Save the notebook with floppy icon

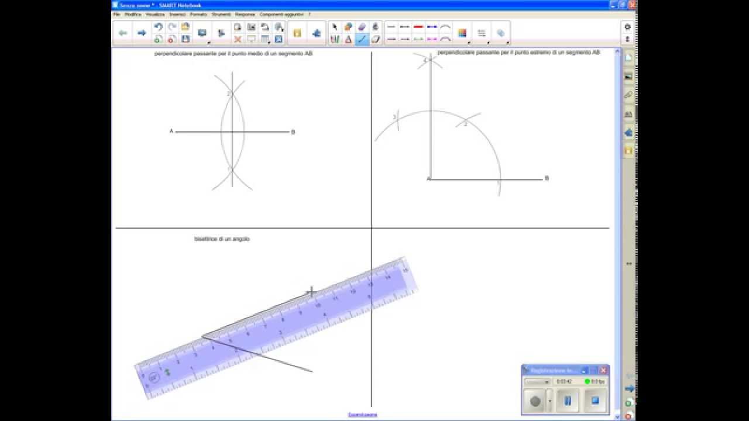(x=185, y=39)
